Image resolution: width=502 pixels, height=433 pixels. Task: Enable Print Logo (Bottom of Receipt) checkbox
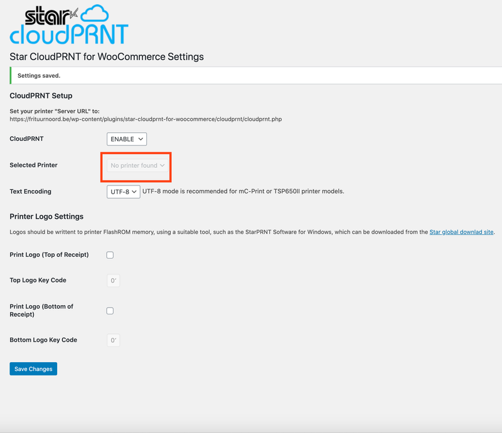110,311
